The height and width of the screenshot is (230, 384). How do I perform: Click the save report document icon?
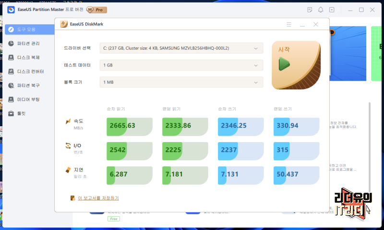pyautogui.click(x=72, y=198)
